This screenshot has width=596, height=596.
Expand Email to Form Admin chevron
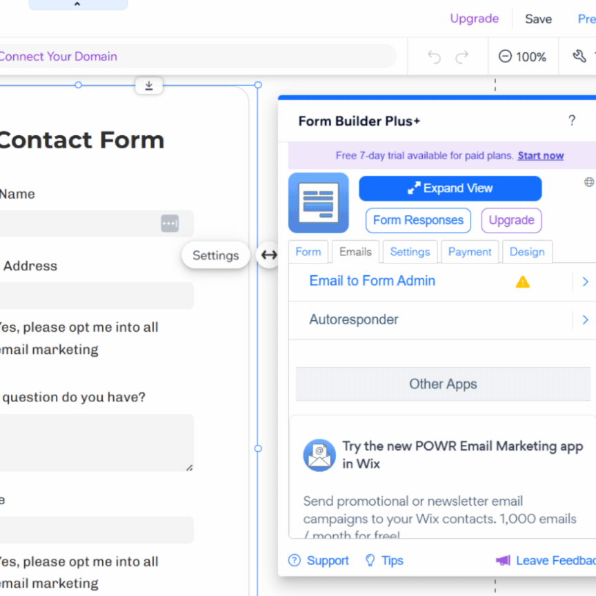pyautogui.click(x=586, y=281)
